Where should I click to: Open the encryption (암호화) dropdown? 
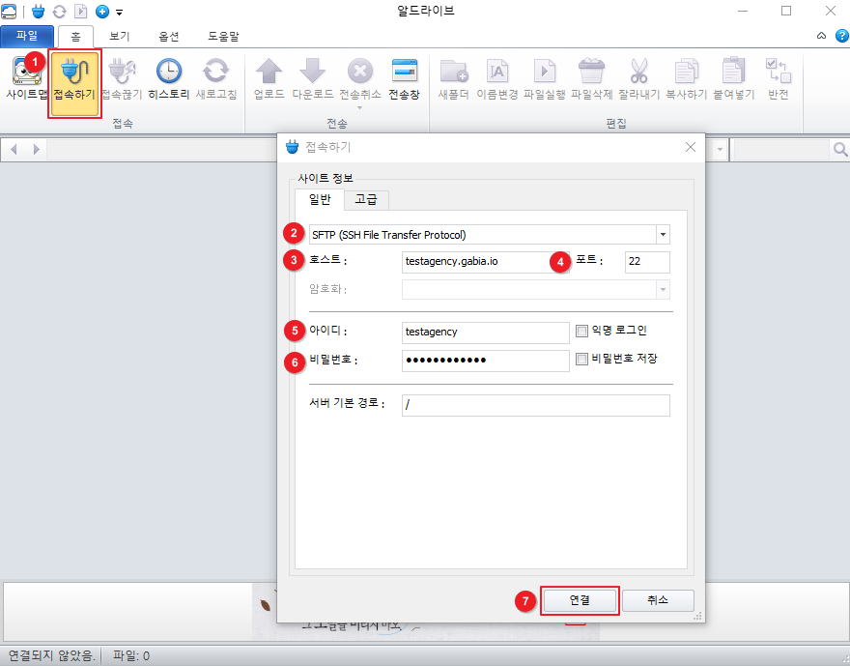(x=663, y=290)
